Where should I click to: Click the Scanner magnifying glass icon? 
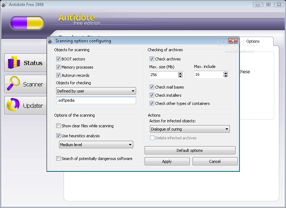(x=14, y=84)
